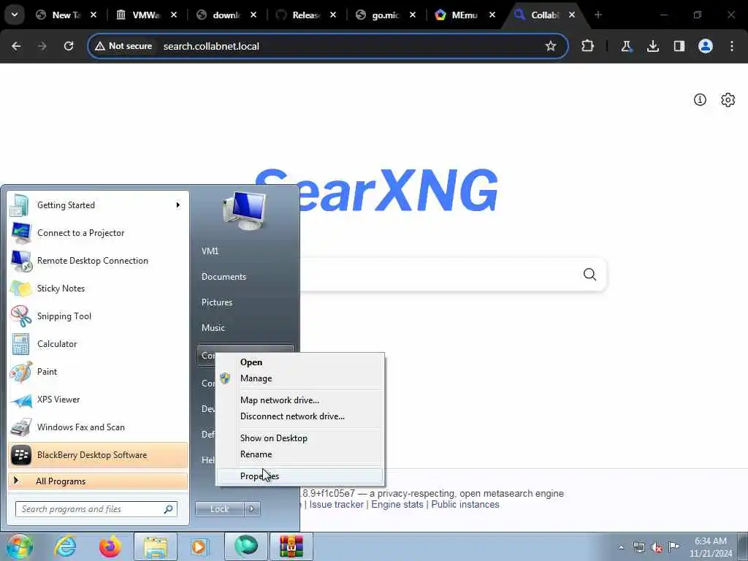Click the Windows Start orb
Image resolution: width=748 pixels, height=561 pixels.
(x=19, y=546)
